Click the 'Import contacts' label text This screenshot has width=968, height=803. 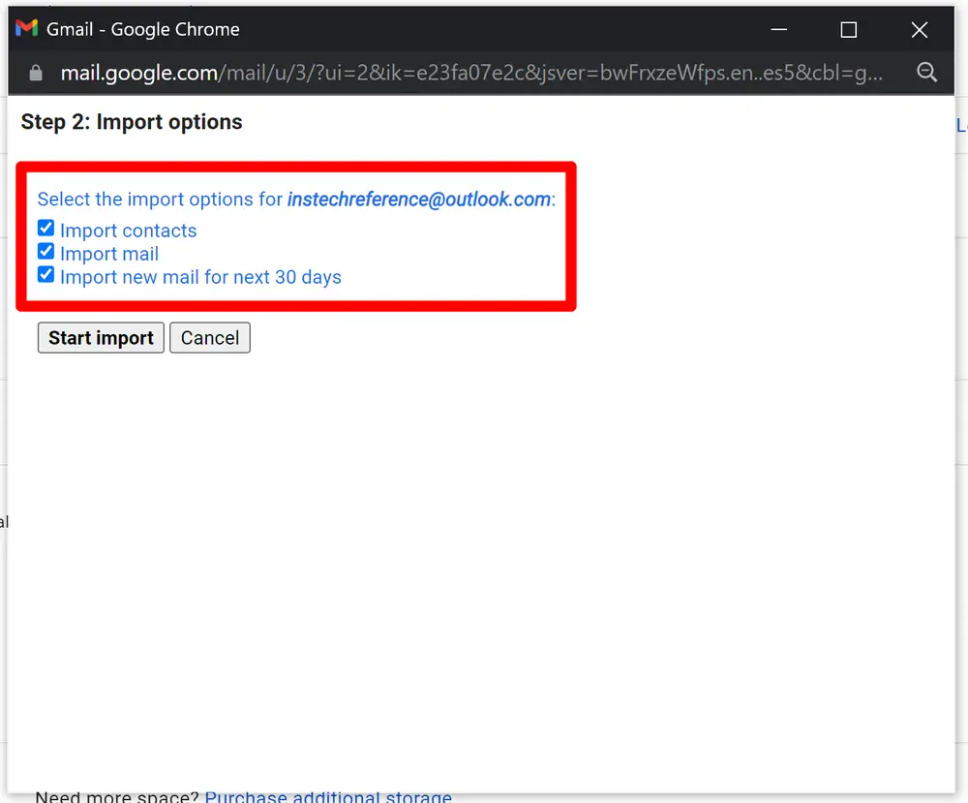(x=129, y=231)
